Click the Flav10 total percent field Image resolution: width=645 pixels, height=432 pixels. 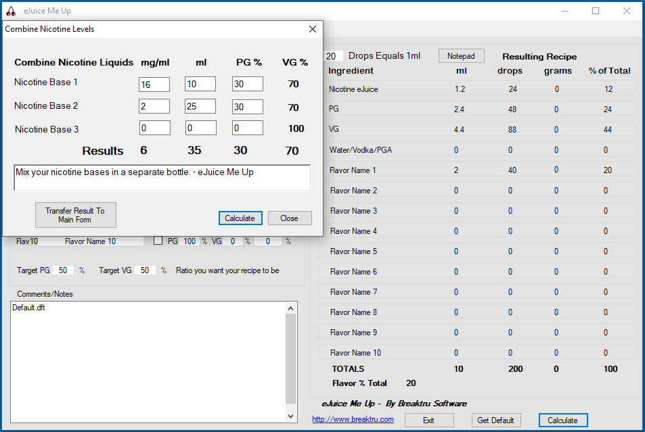coord(268,241)
